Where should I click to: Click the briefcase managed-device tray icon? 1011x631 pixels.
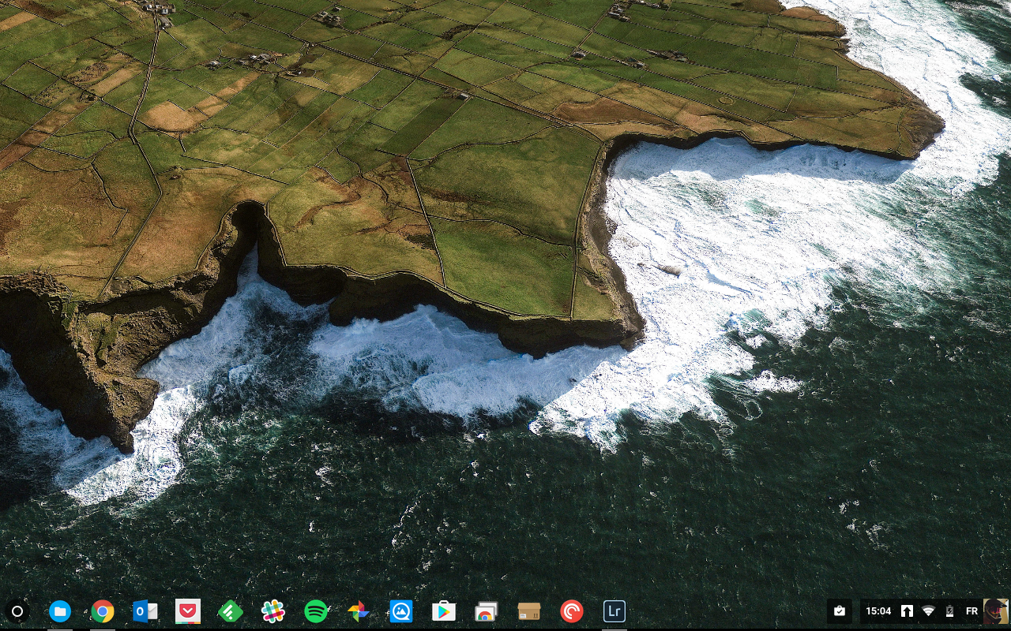[x=840, y=611]
